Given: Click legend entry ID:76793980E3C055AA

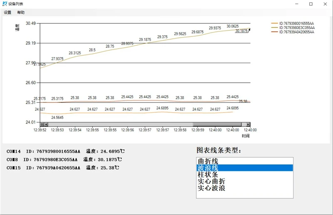Looking at the screenshot, I should pyautogui.click(x=293, y=28).
